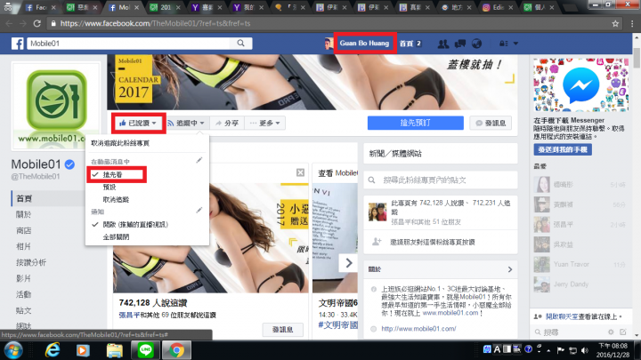Click the magnifier icon in Facebook search
Viewport: 641px width, 360px height.
[x=240, y=43]
